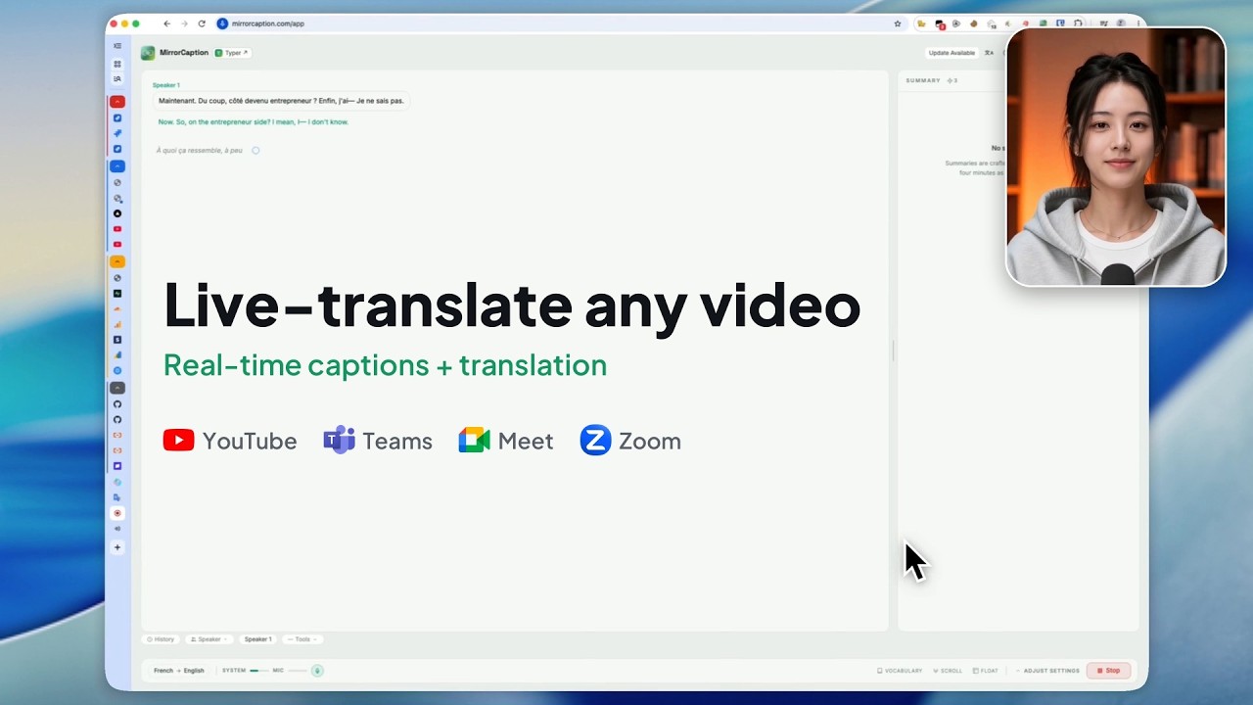
Task: Click the SYSTEM audio level slider
Action: [x=258, y=671]
